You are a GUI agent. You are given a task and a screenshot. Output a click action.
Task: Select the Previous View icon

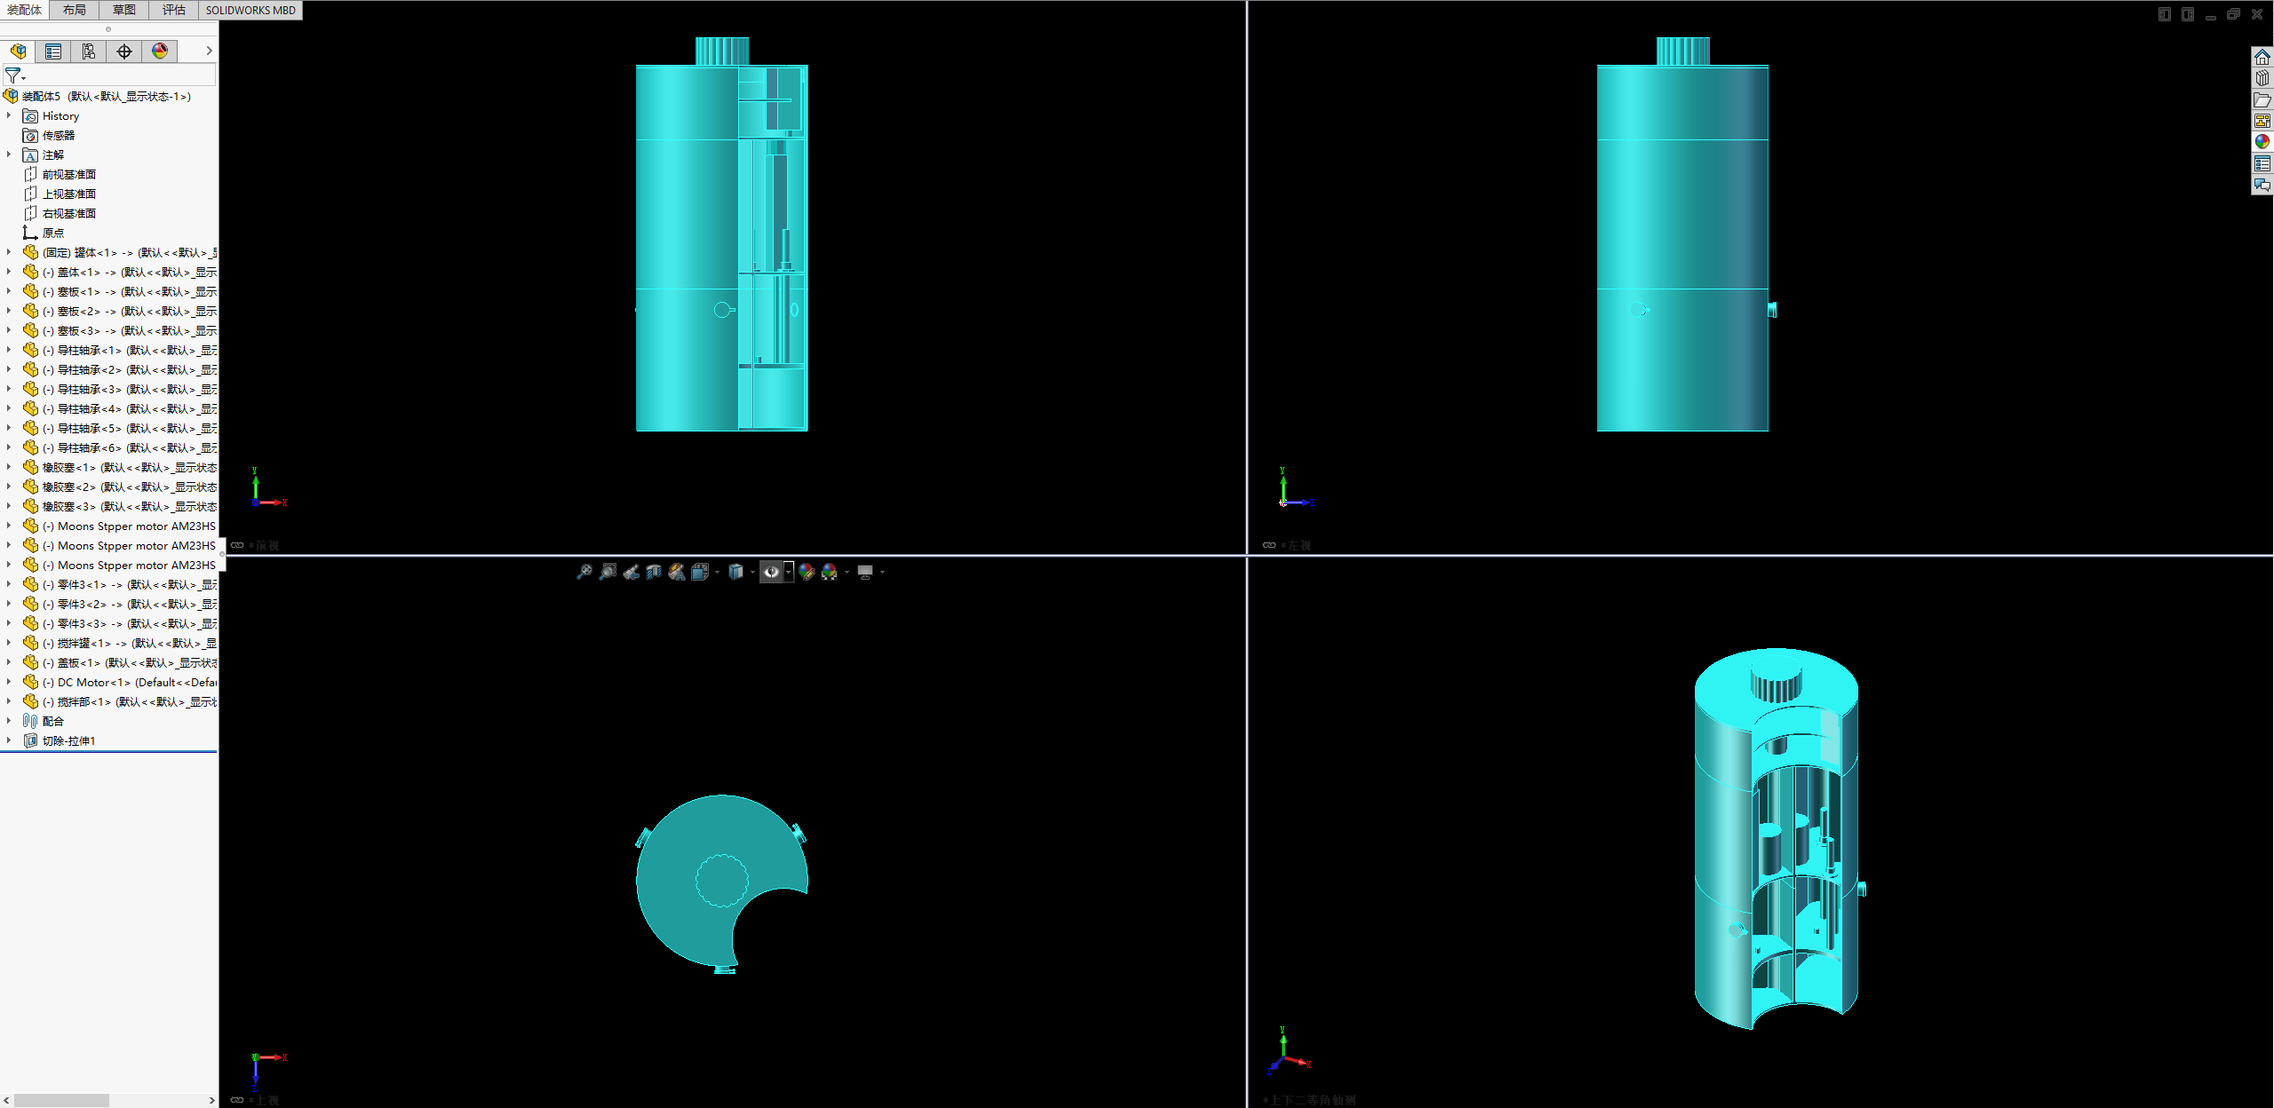[x=631, y=572]
